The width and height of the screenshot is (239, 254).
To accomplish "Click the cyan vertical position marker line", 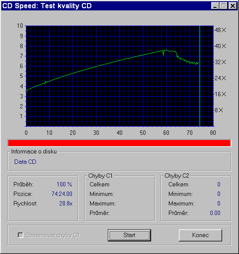I will coord(200,76).
